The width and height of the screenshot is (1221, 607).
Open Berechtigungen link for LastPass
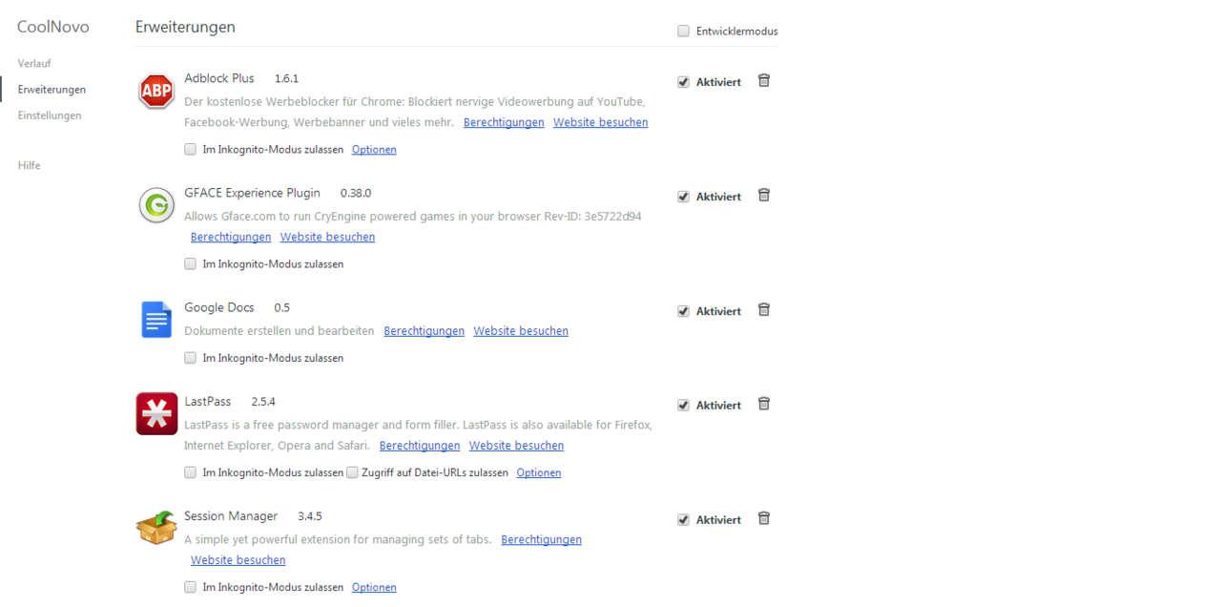pyautogui.click(x=420, y=446)
